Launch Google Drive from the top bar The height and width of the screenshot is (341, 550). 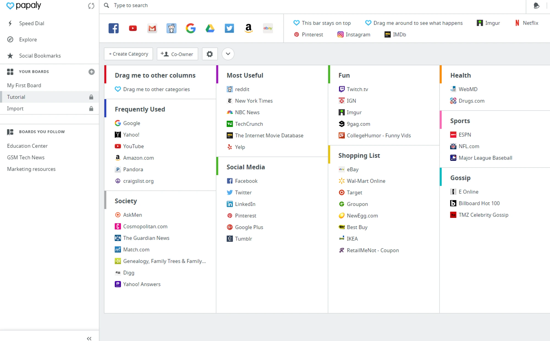(x=210, y=28)
